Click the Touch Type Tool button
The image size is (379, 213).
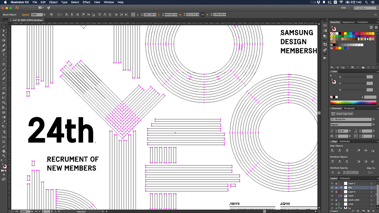click(342, 114)
